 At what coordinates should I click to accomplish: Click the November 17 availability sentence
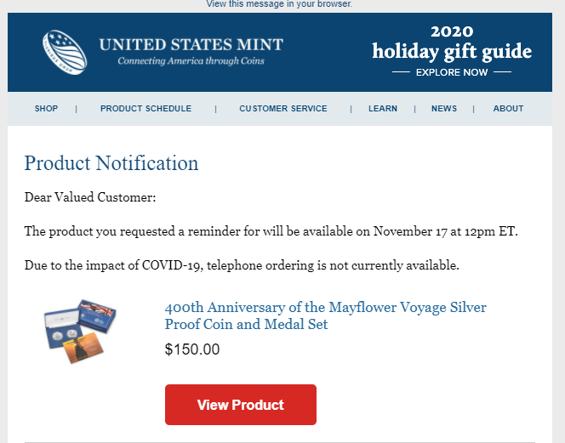point(271,231)
